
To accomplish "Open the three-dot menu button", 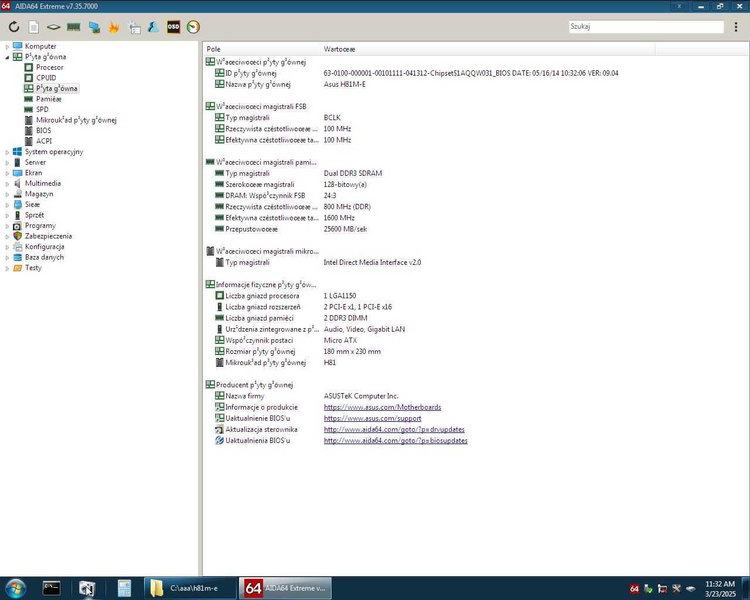I will (x=736, y=27).
